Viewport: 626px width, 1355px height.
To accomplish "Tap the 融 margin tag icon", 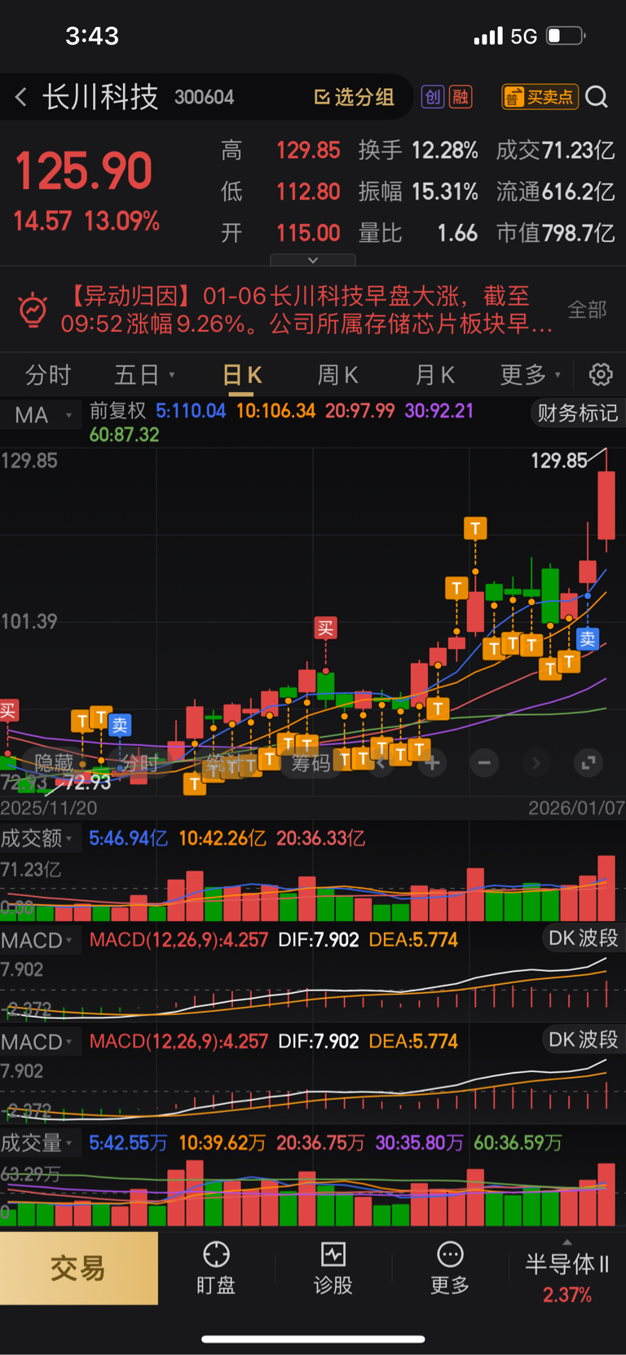I will click(x=461, y=97).
